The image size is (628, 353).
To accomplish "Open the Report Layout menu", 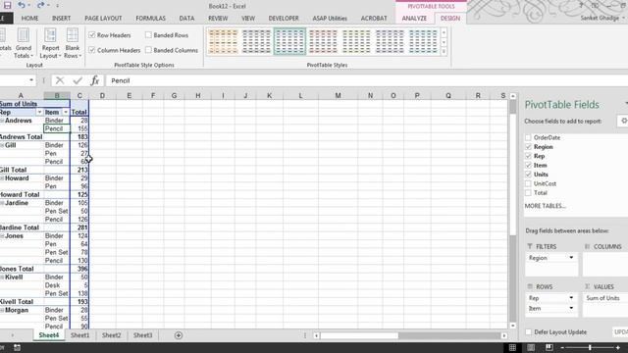I will coord(50,43).
